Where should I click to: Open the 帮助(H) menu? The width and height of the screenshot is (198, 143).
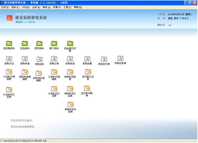pyautogui.click(x=78, y=7)
